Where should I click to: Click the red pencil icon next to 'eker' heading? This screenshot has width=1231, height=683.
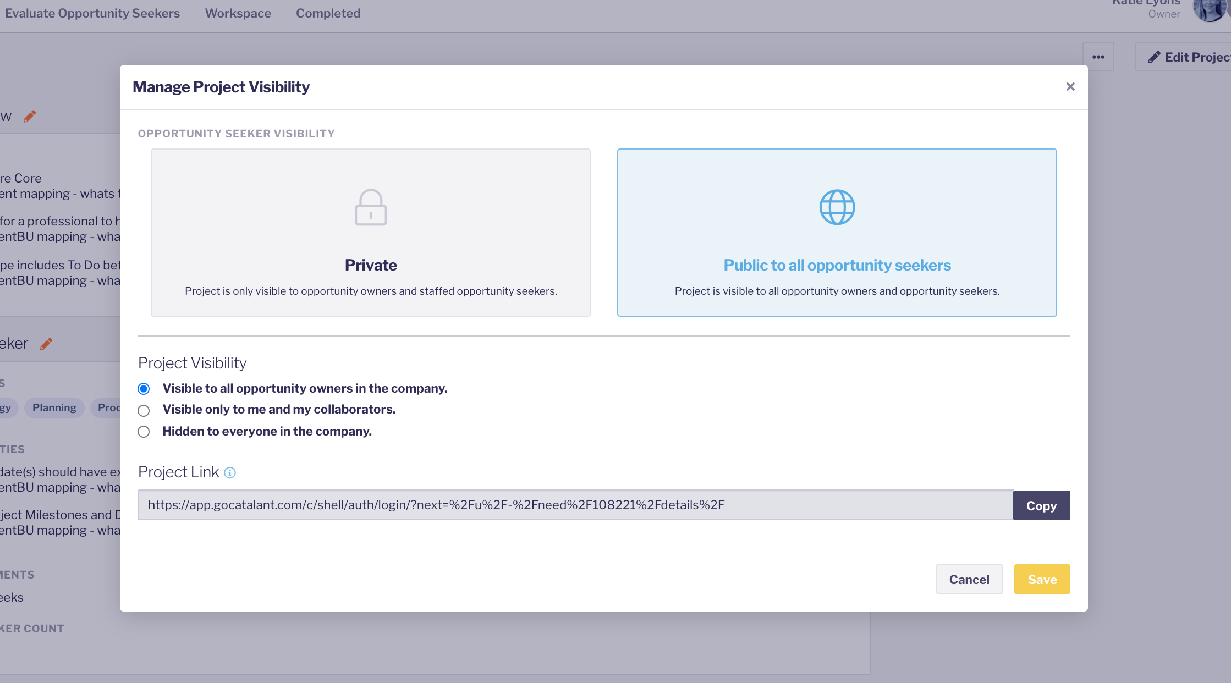pos(46,344)
